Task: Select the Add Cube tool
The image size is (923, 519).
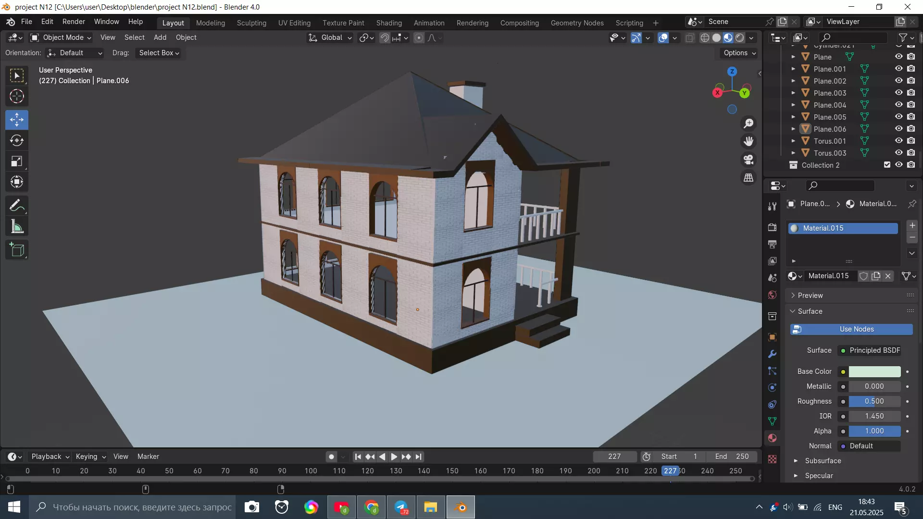Action: (x=17, y=250)
